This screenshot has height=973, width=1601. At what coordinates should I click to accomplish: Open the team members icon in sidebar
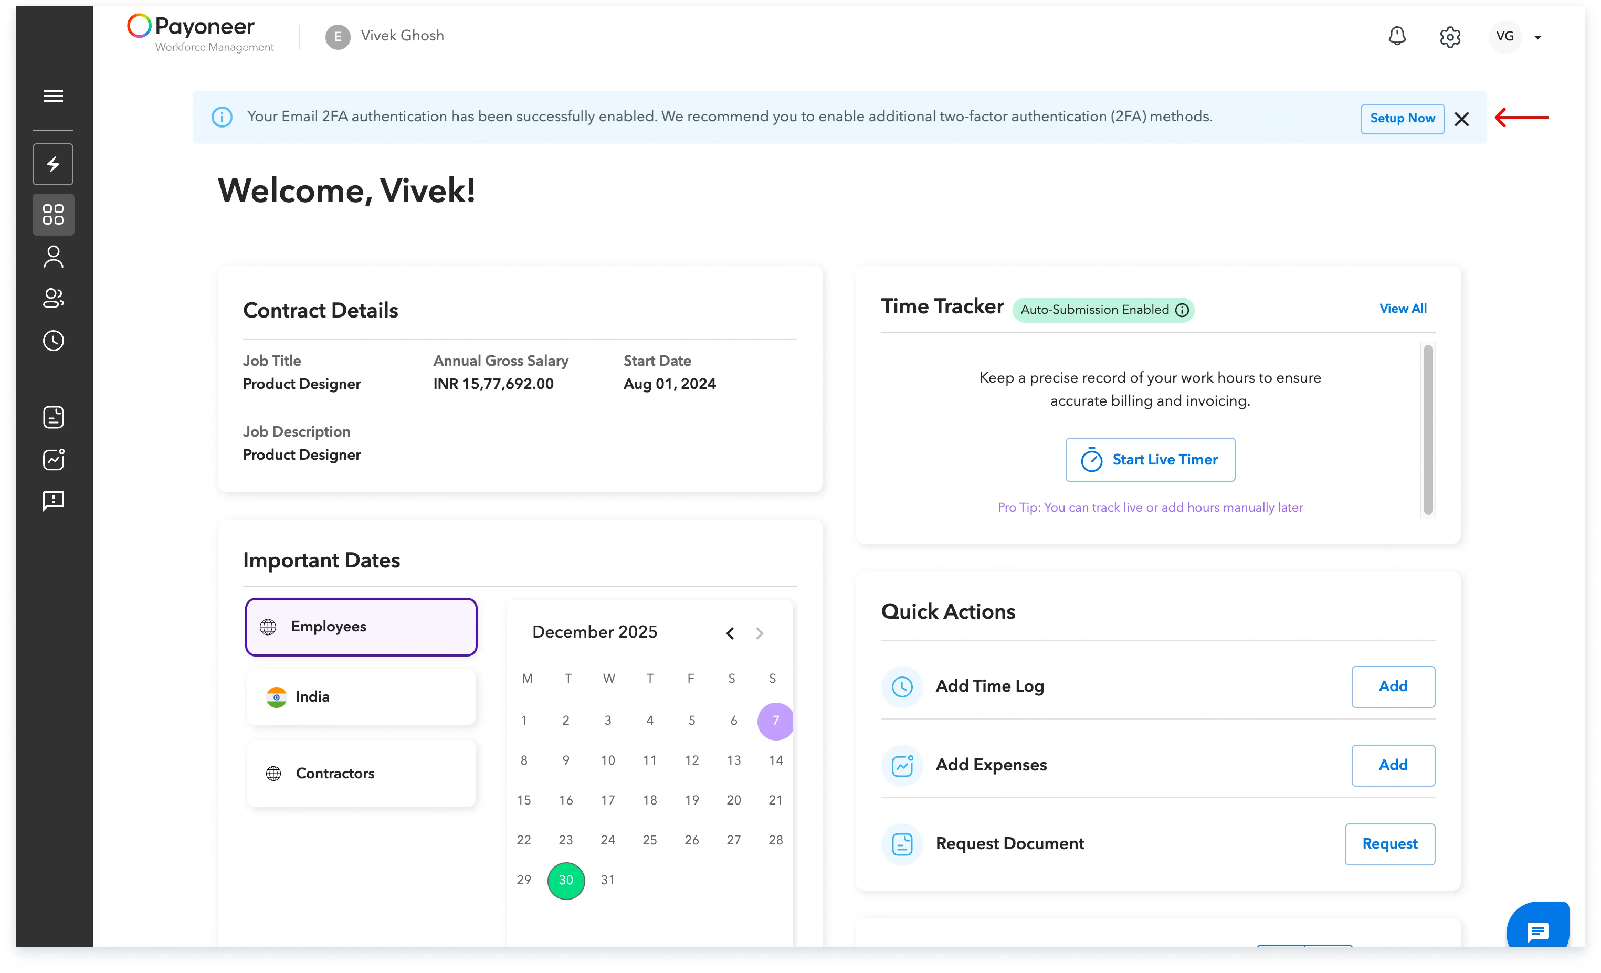[53, 298]
